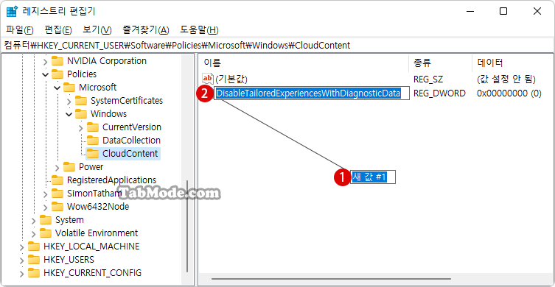Click the REG_SZ type cell

428,79
